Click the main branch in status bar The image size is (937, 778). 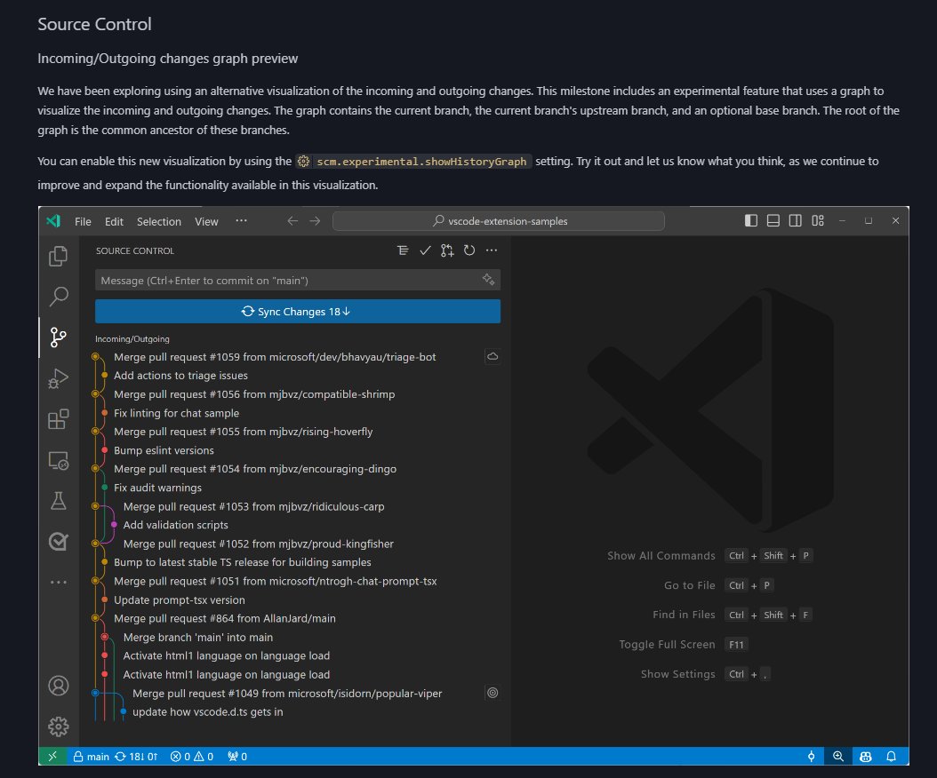92,757
